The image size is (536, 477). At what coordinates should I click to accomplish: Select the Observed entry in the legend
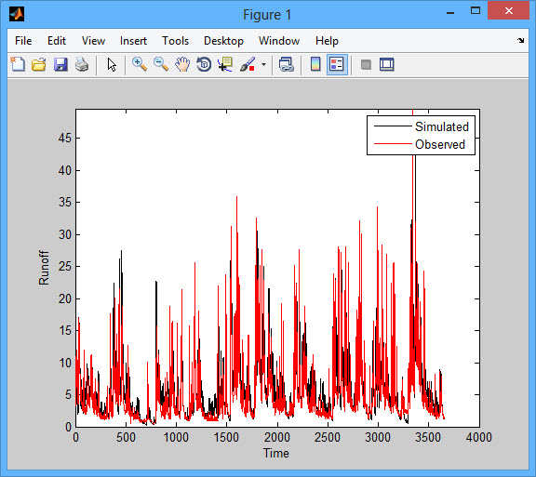click(440, 144)
